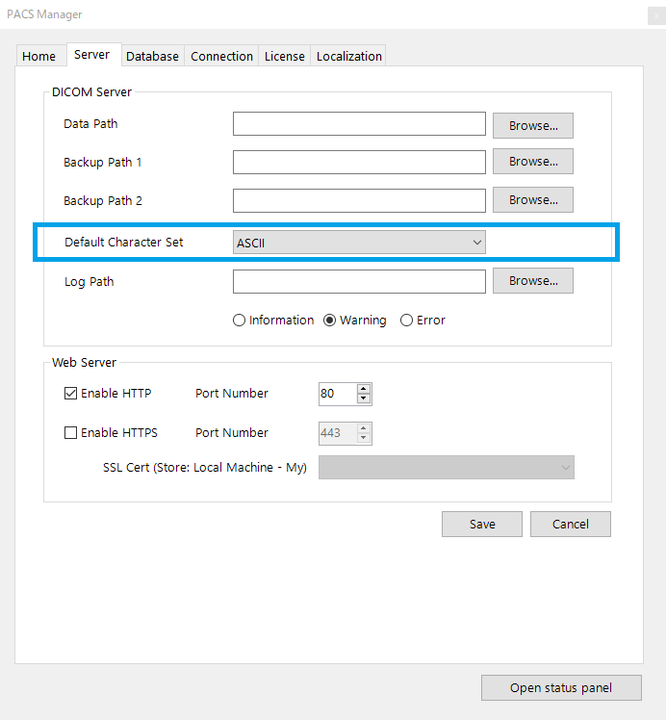Increase the HTTP port number

(x=364, y=389)
